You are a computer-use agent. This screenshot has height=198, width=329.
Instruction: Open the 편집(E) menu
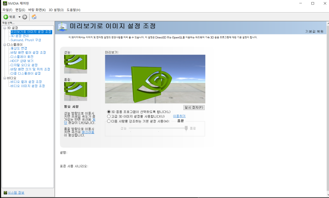click(20, 10)
